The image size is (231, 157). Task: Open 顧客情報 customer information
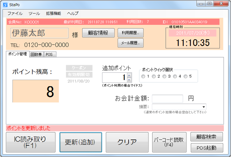98,33
